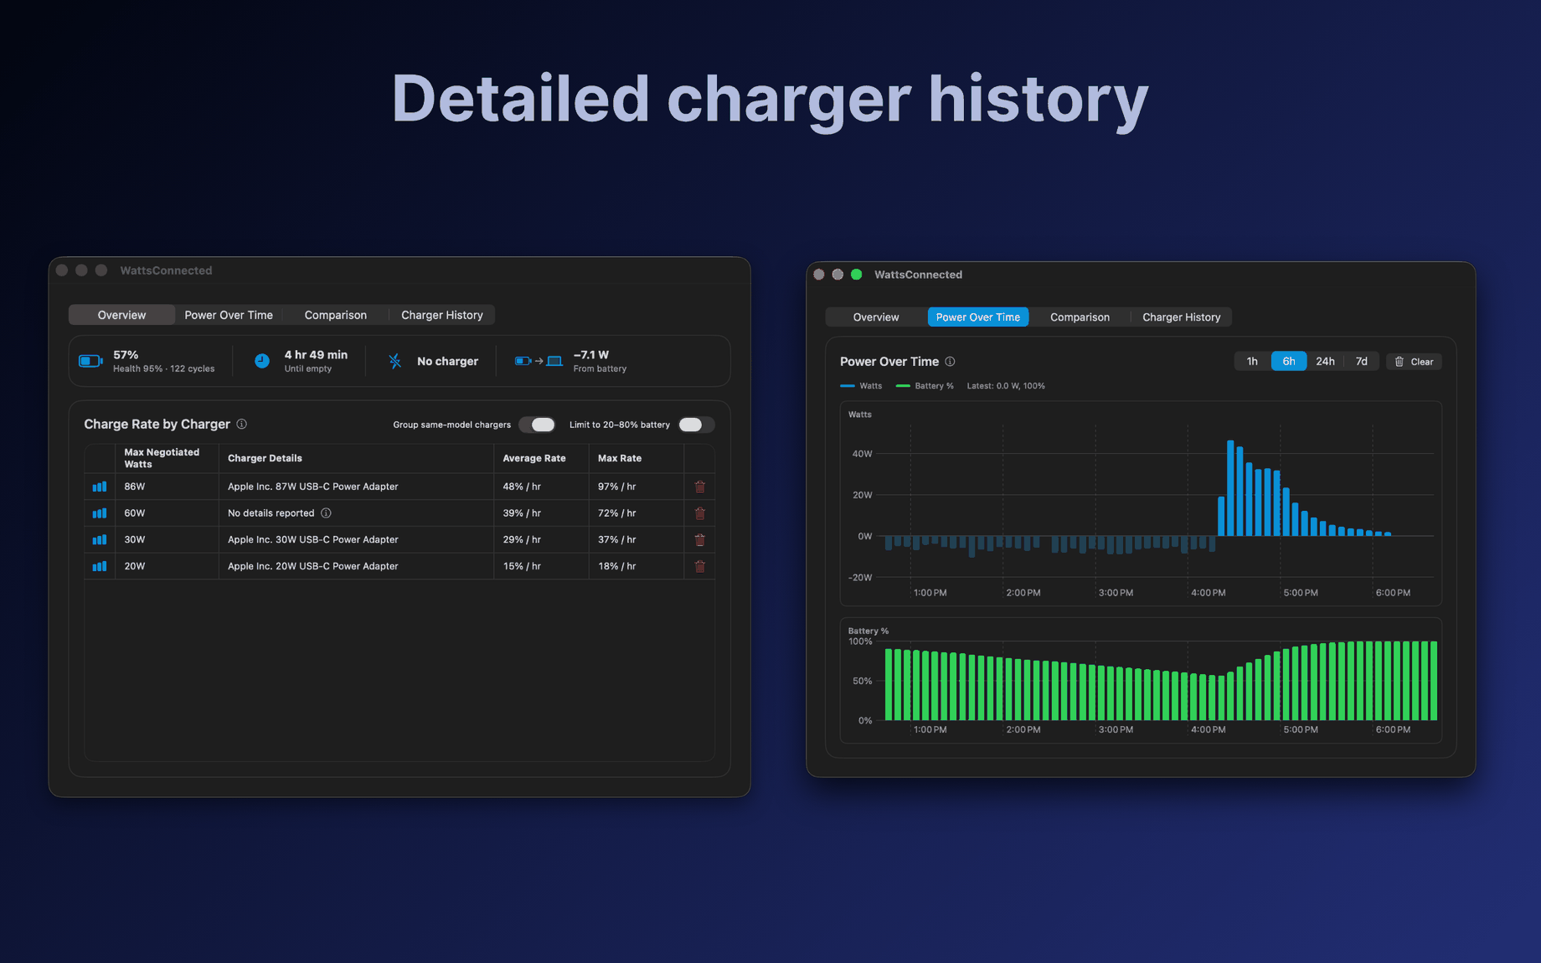
Task: Toggle Limit to 20–80% battery switch
Action: pyautogui.click(x=696, y=425)
